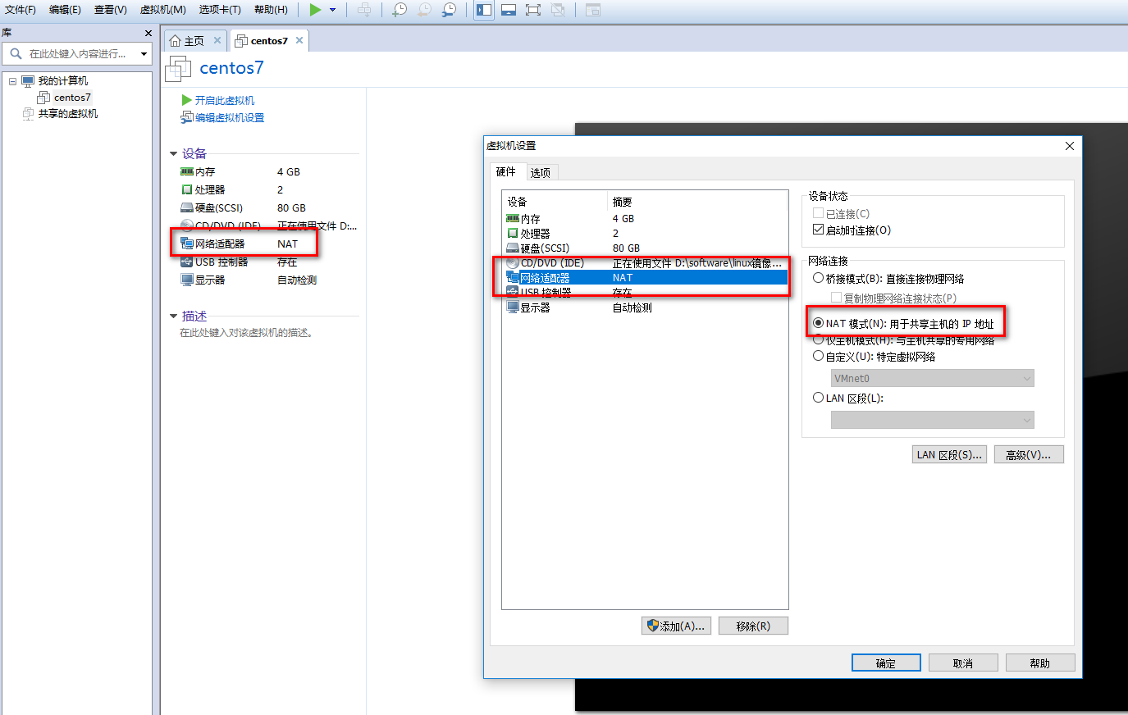Image resolution: width=1128 pixels, height=715 pixels.
Task: Click 移除(R) button
Action: tap(753, 626)
